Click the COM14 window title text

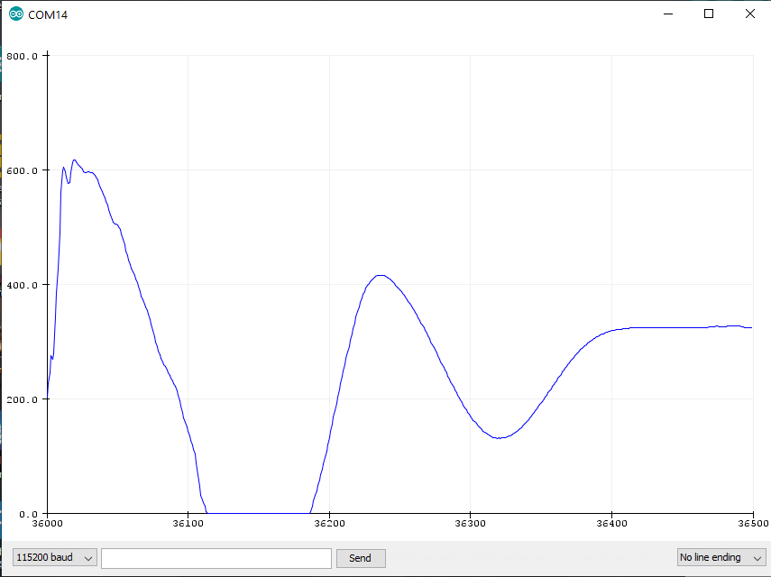(x=47, y=14)
